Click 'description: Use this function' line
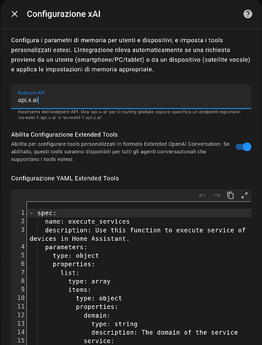 pyautogui.click(x=137, y=235)
